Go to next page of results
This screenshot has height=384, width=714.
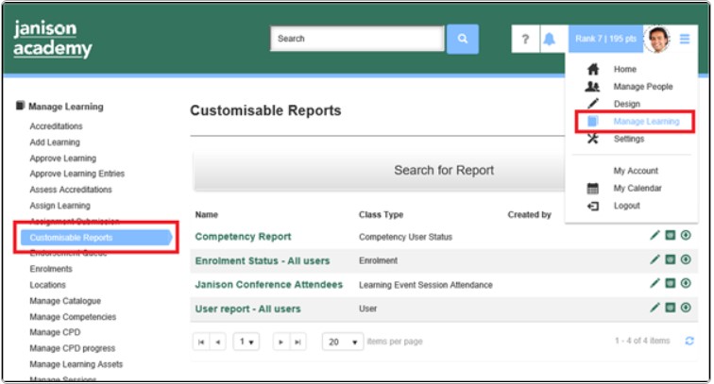(x=280, y=342)
